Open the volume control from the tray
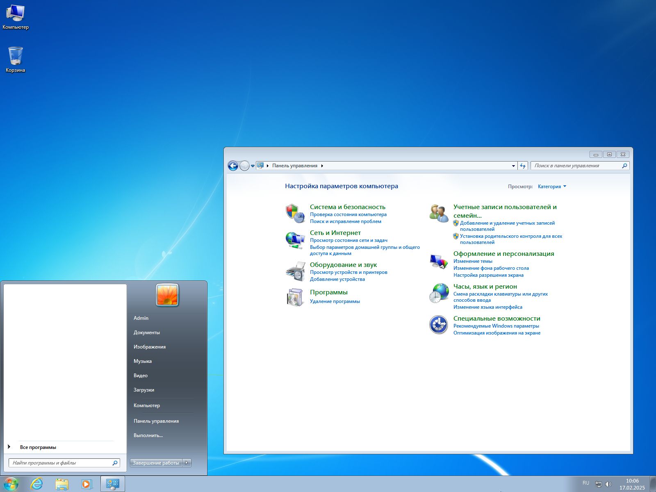656x492 pixels. coord(608,484)
